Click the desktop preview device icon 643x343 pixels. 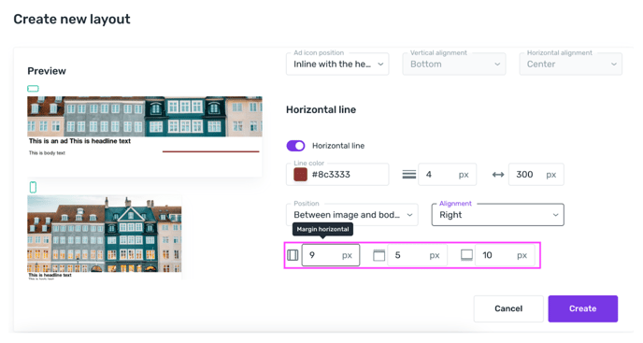click(x=33, y=89)
